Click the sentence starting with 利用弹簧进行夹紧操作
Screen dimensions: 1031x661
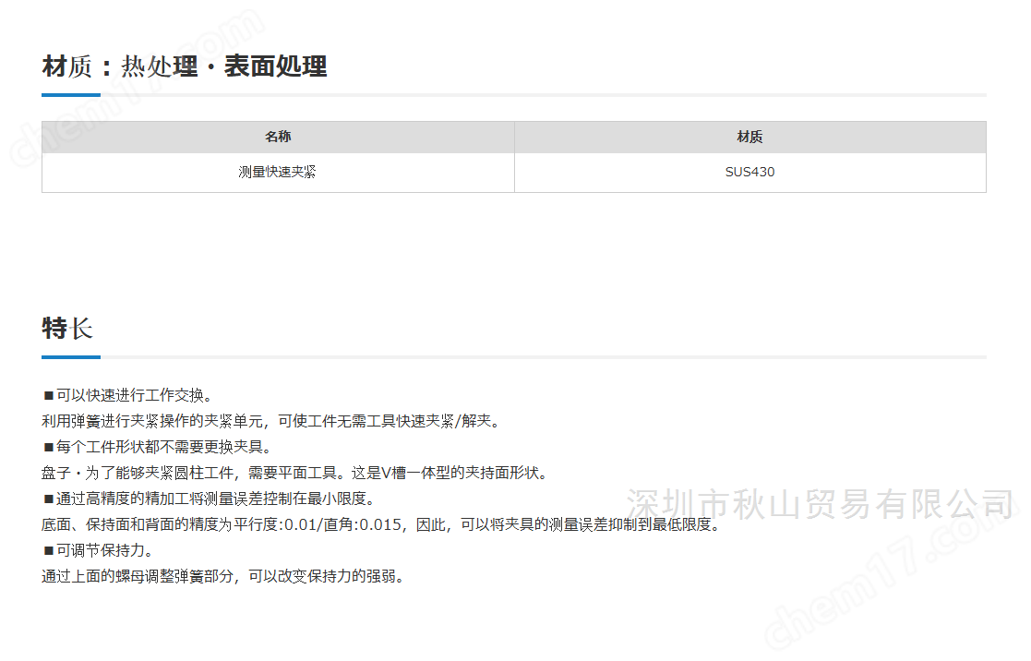pyautogui.click(x=270, y=421)
